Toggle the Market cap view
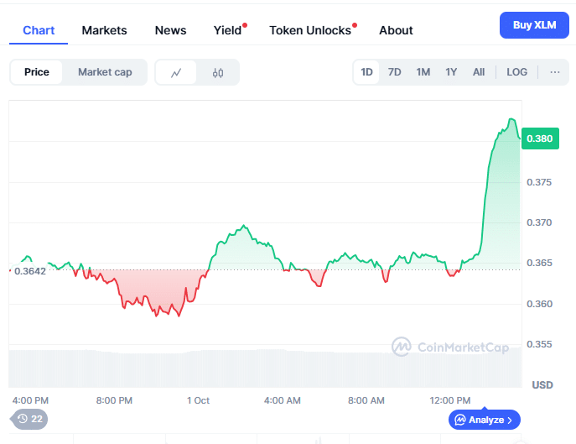This screenshot has height=444, width=576. 105,72
